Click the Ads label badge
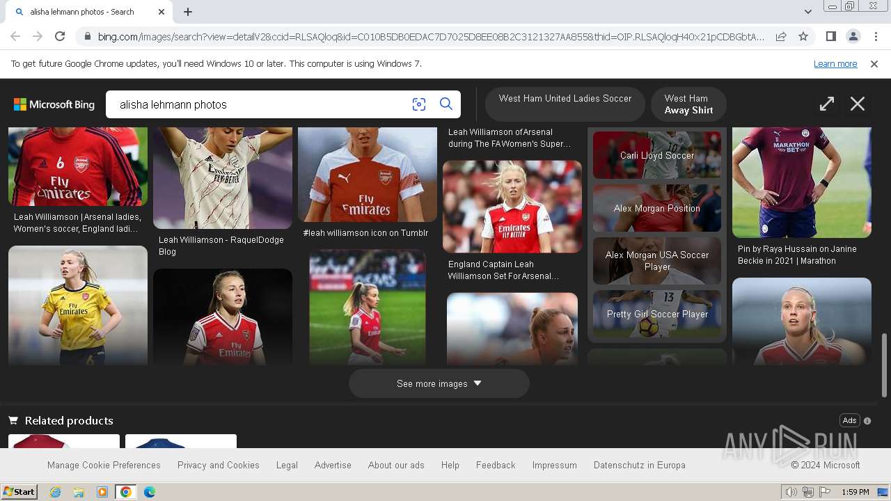The height and width of the screenshot is (501, 891). (x=849, y=420)
